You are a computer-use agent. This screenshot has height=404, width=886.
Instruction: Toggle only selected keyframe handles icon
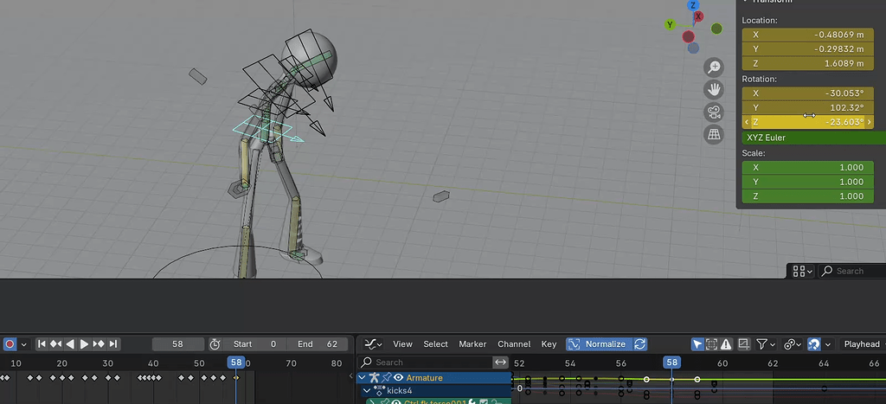pos(712,344)
